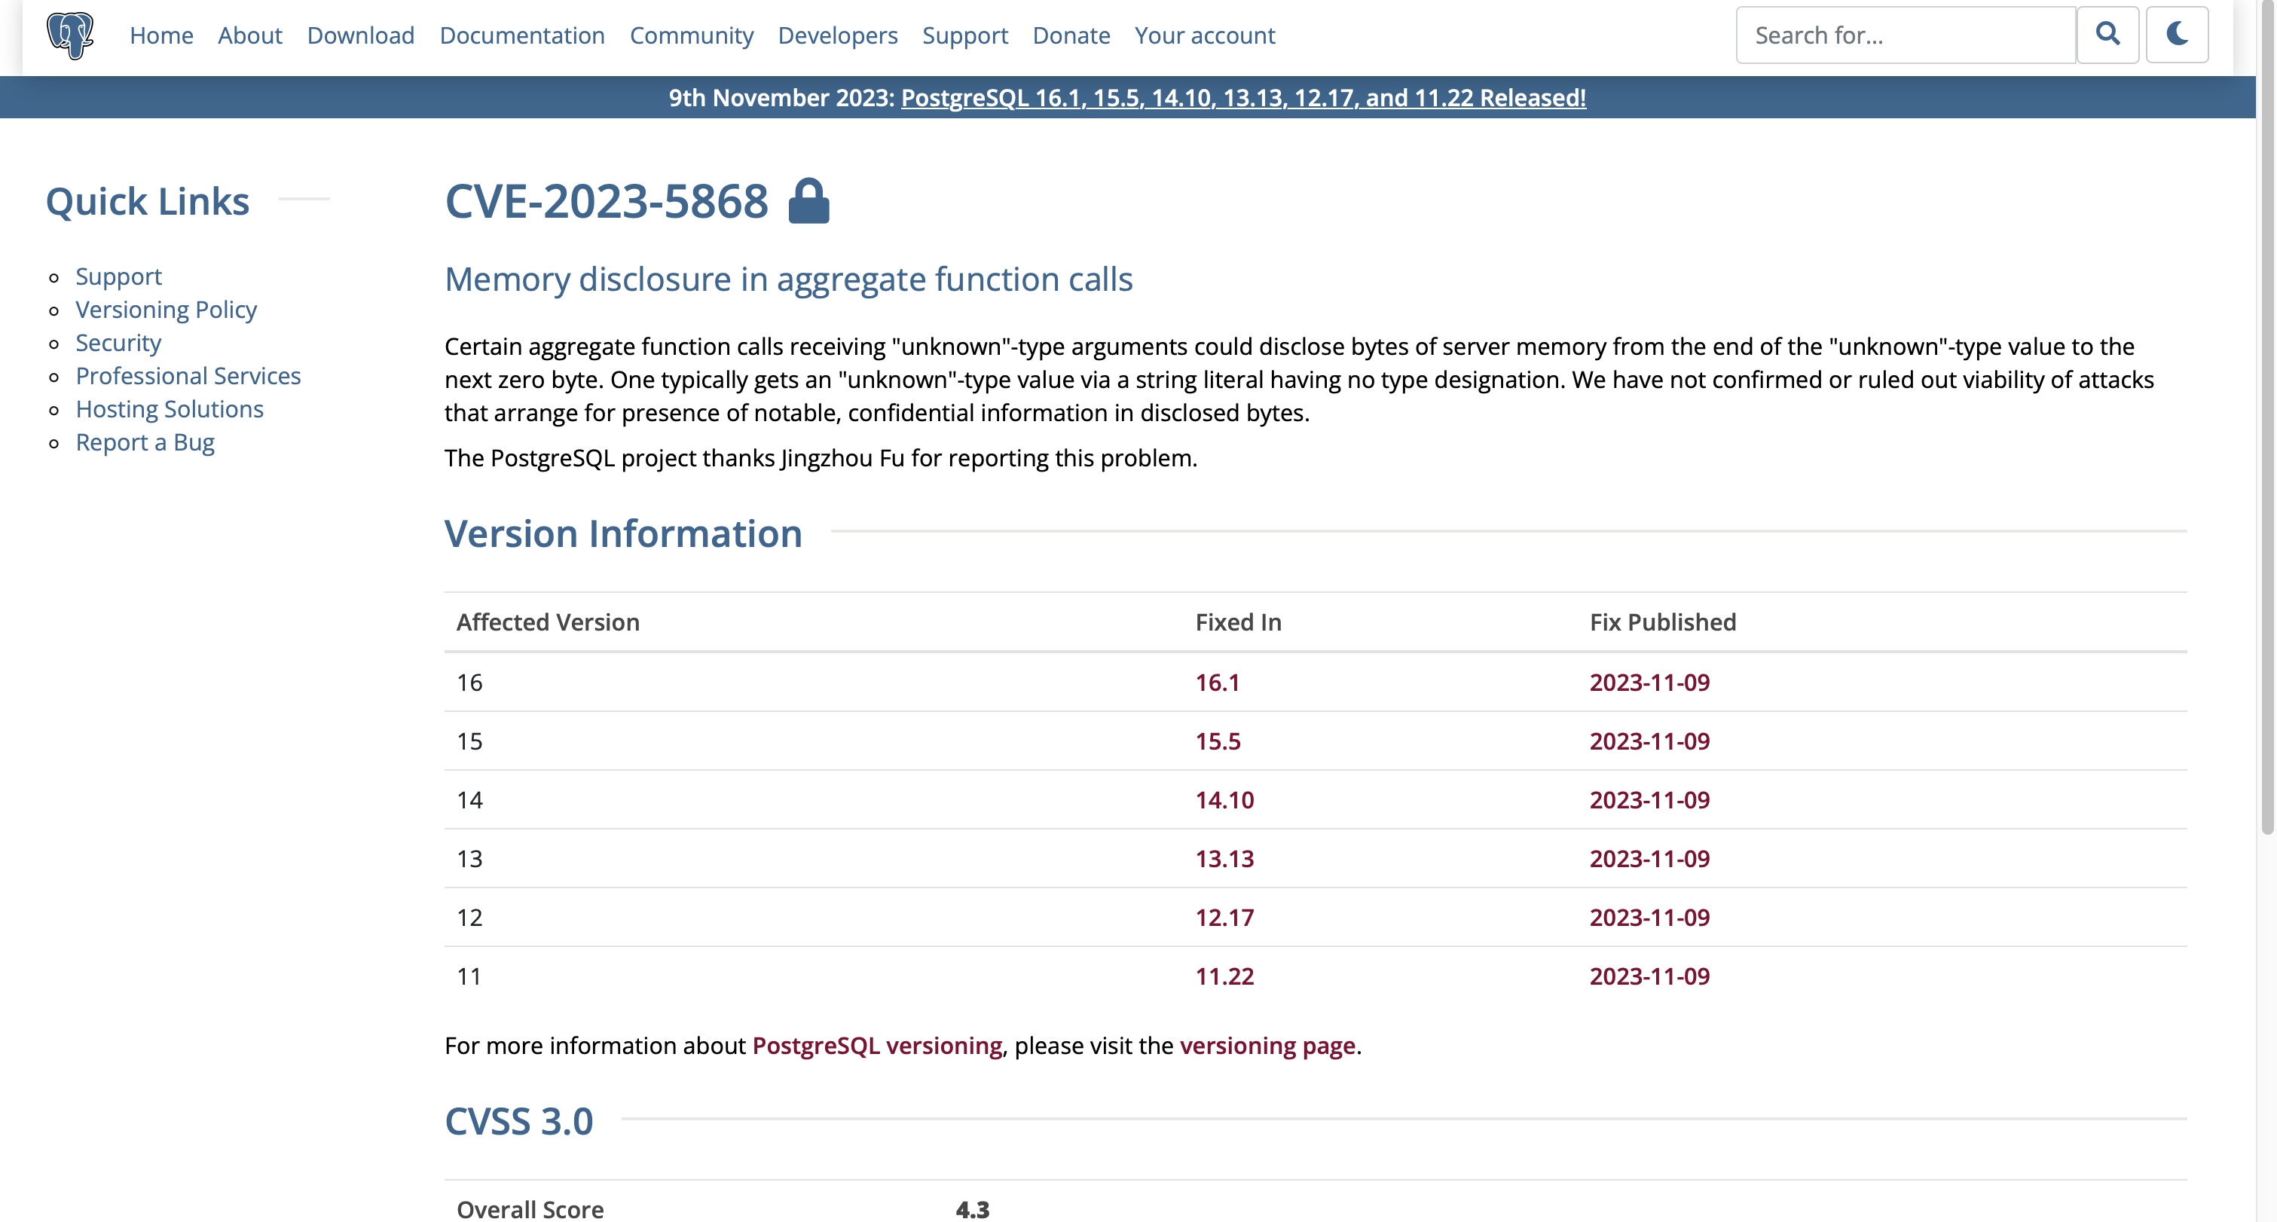Open Security quick link
This screenshot has height=1222, width=2277.
pos(118,343)
